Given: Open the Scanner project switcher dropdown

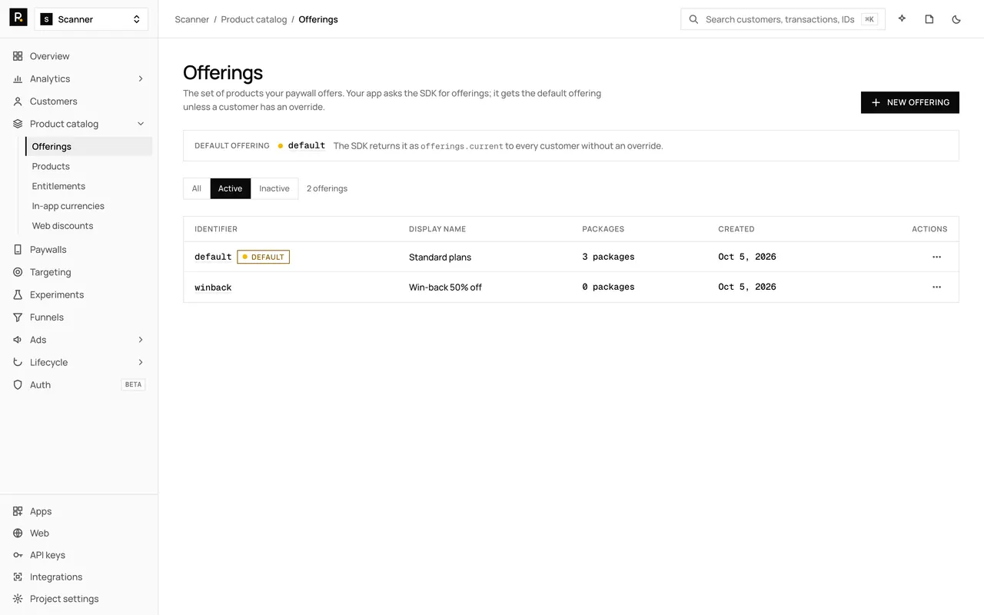Looking at the screenshot, I should point(91,19).
